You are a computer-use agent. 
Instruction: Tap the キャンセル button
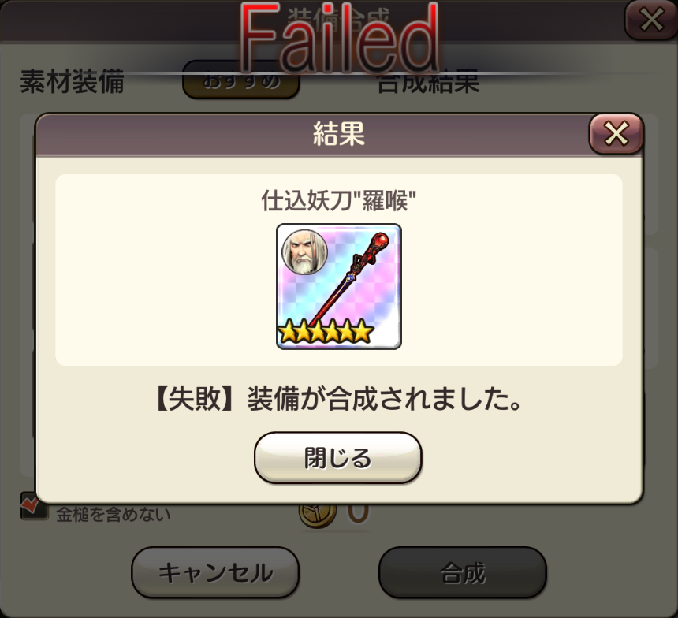click(215, 572)
